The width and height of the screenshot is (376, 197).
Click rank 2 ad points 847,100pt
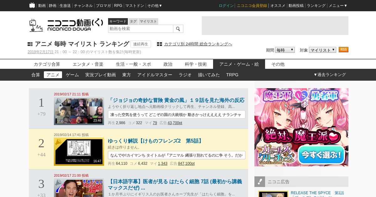(x=186, y=164)
